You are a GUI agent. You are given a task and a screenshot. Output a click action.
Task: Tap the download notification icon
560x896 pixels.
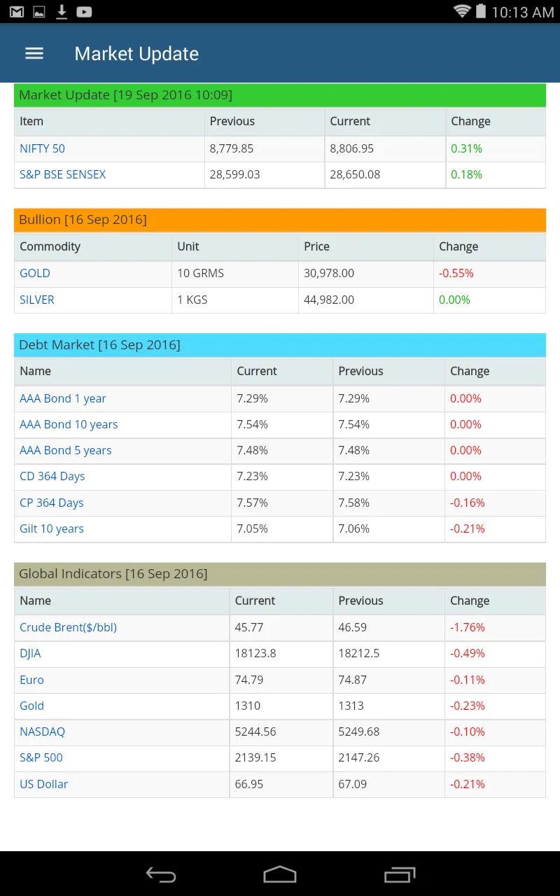tap(62, 12)
